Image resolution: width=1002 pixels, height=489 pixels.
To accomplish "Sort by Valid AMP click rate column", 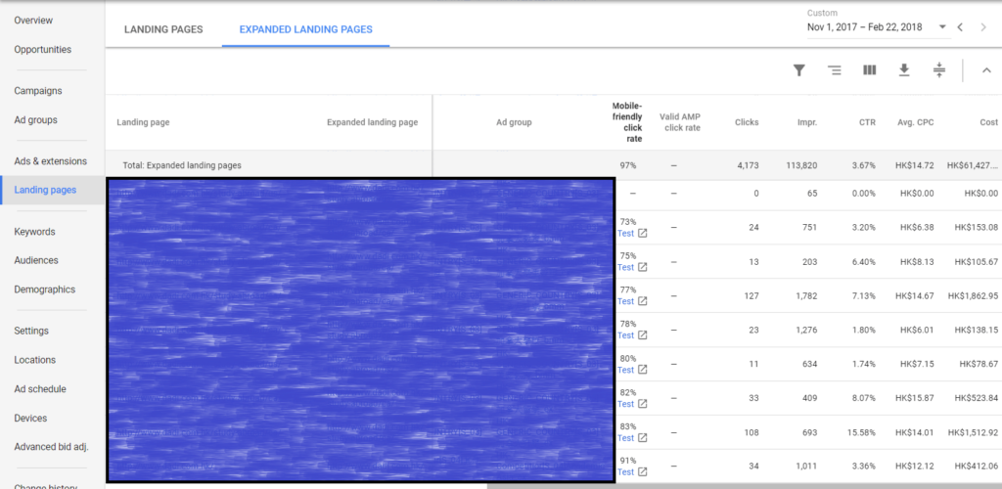I will [680, 122].
